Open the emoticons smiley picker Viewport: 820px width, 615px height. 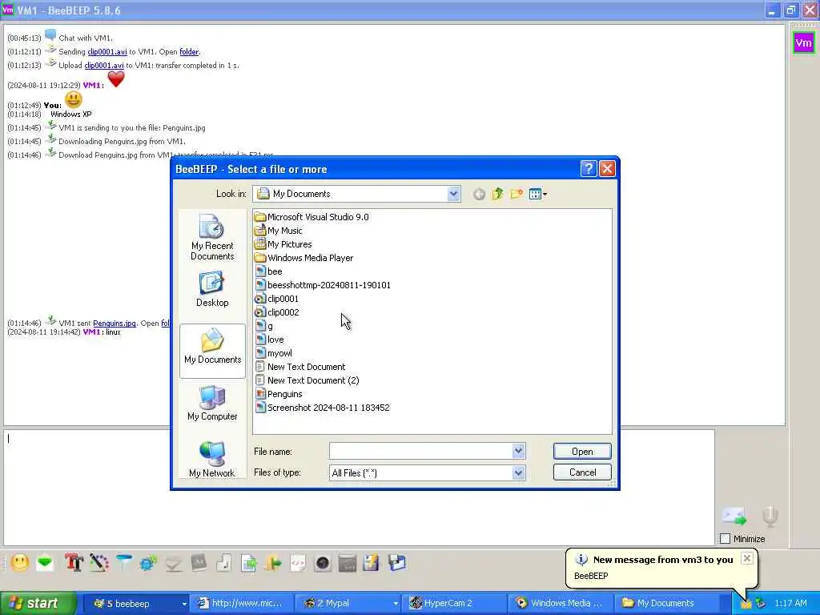pyautogui.click(x=20, y=563)
